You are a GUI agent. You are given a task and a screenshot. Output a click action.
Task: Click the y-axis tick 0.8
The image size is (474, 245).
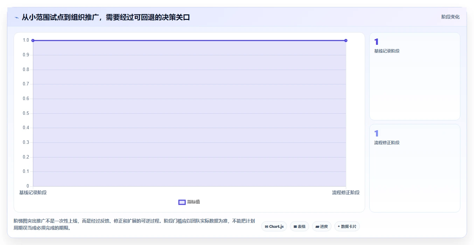point(26,70)
